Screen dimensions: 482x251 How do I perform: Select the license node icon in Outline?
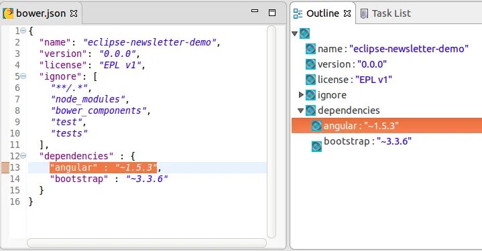coord(310,80)
